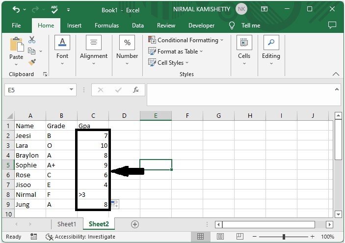Click the Redo arrow icon

pos(35,9)
